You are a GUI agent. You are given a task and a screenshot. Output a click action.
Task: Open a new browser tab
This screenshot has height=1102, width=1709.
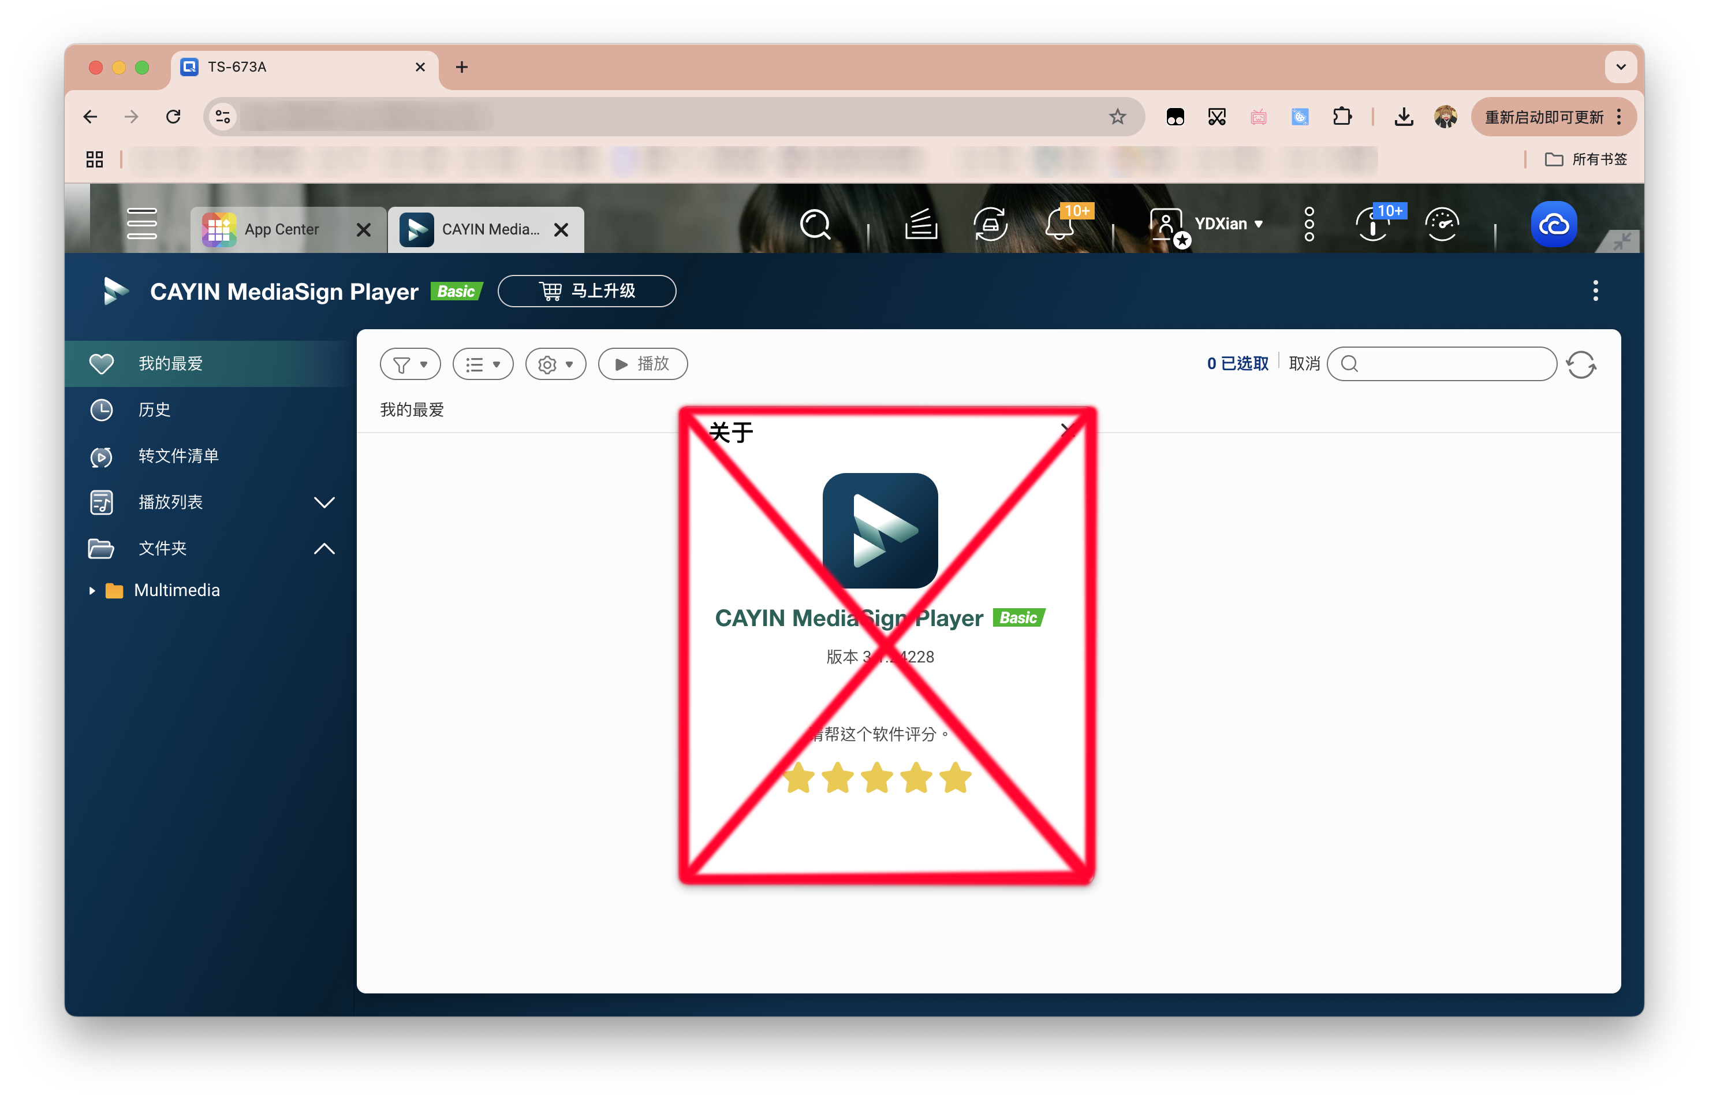pyautogui.click(x=462, y=67)
